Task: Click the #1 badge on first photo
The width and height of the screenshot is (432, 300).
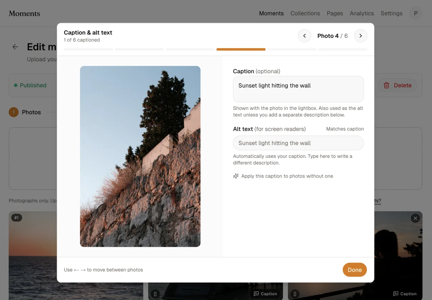Action: pos(16,218)
